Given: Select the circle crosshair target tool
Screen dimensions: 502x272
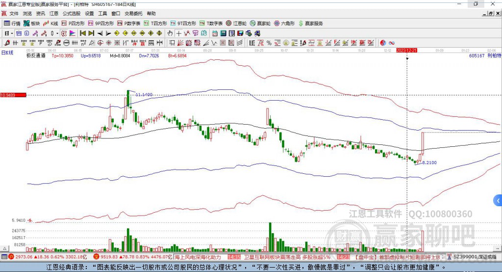Looking at the screenshot, I should pyautogui.click(x=100, y=43).
